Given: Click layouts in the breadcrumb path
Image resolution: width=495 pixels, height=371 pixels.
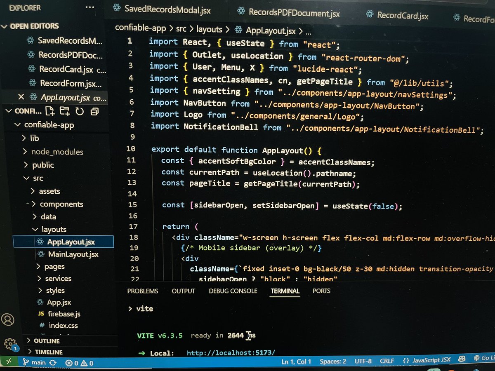Looking at the screenshot, I should coord(209,29).
